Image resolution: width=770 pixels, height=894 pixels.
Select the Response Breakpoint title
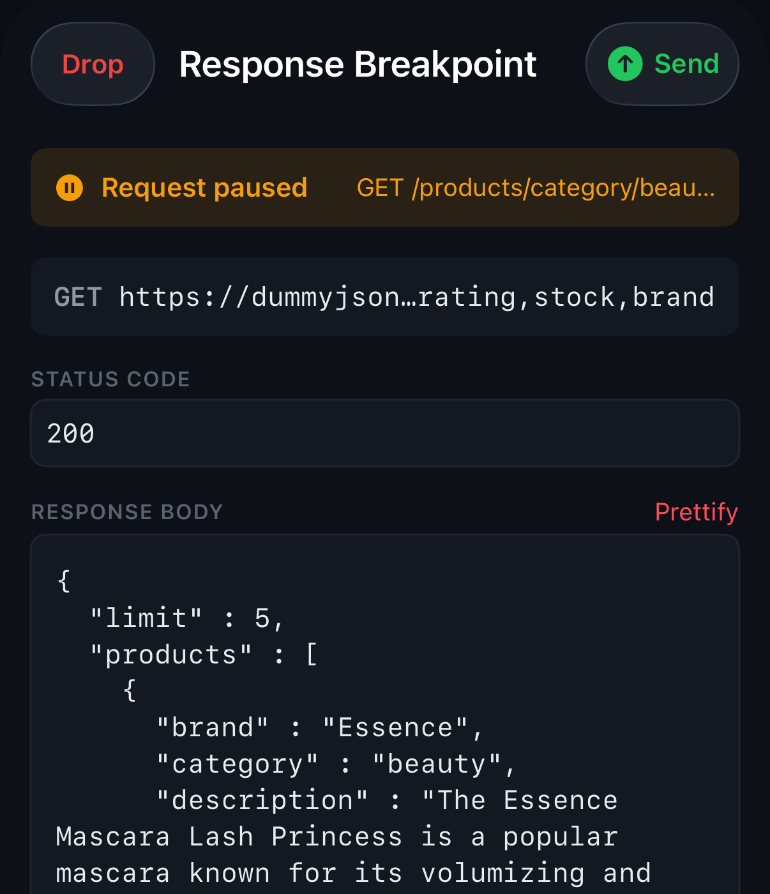pos(358,63)
